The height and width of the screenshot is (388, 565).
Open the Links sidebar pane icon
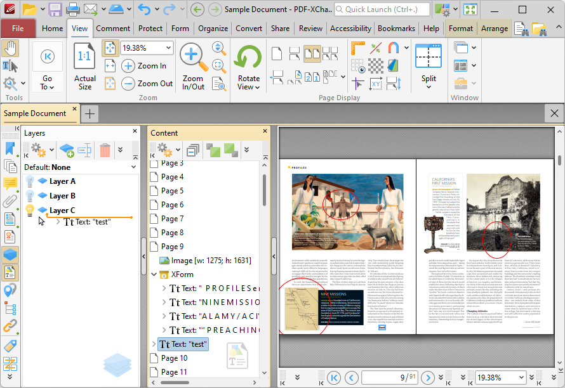tap(10, 326)
